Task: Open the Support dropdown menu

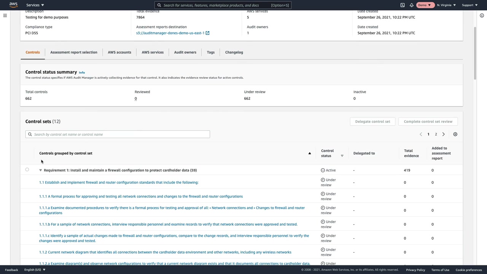Action: pyautogui.click(x=469, y=5)
